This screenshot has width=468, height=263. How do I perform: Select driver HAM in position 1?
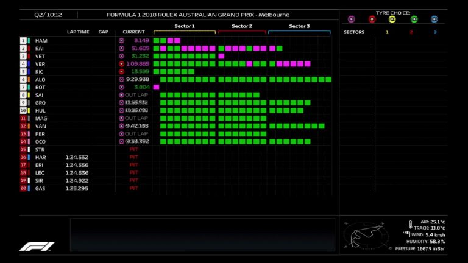coord(41,41)
